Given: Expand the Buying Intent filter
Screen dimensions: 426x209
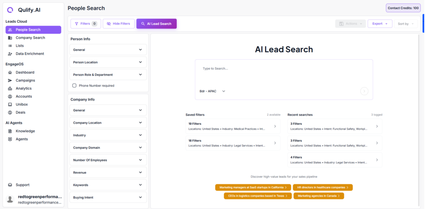Looking at the screenshot, I should [108, 198].
